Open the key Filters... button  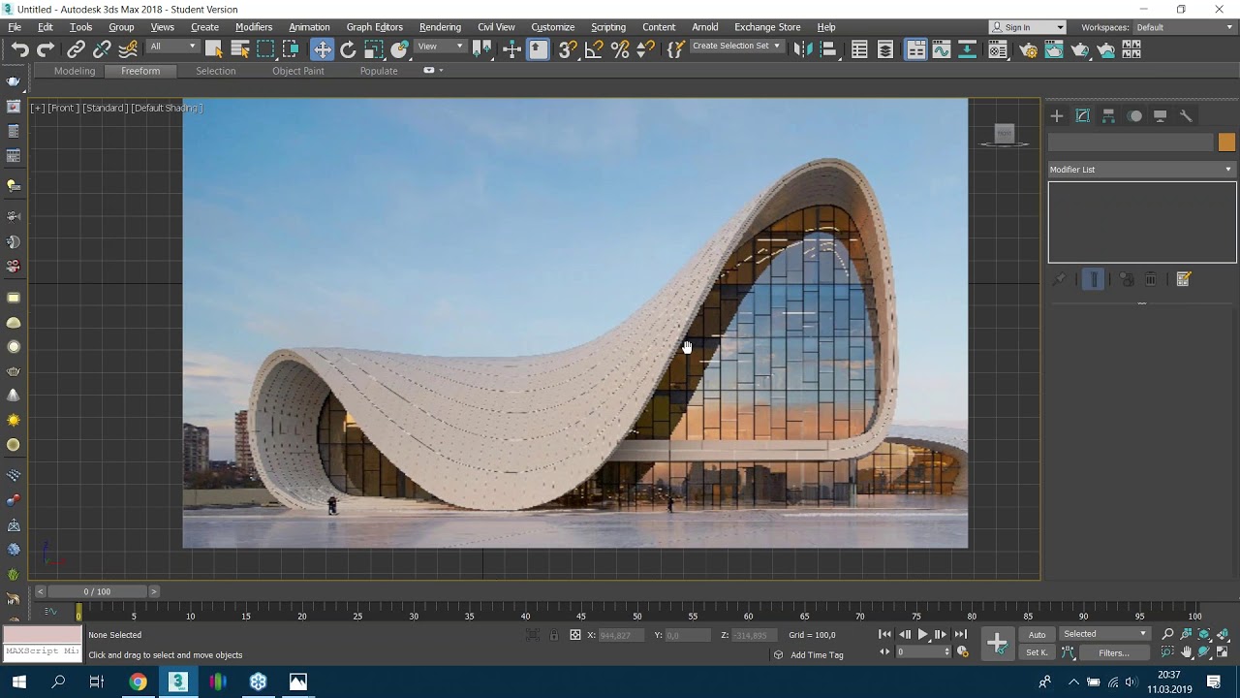(x=1114, y=652)
